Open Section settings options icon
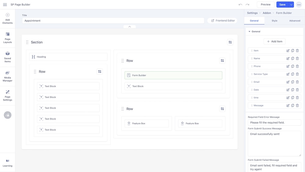Viewport: 305px width, 172px height. click(x=230, y=42)
